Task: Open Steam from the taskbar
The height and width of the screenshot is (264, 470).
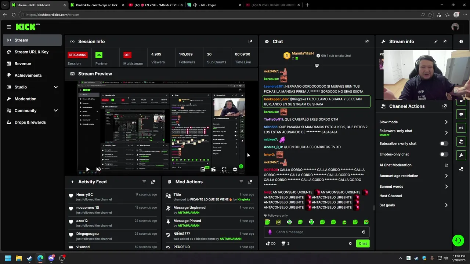Action: coord(29,258)
